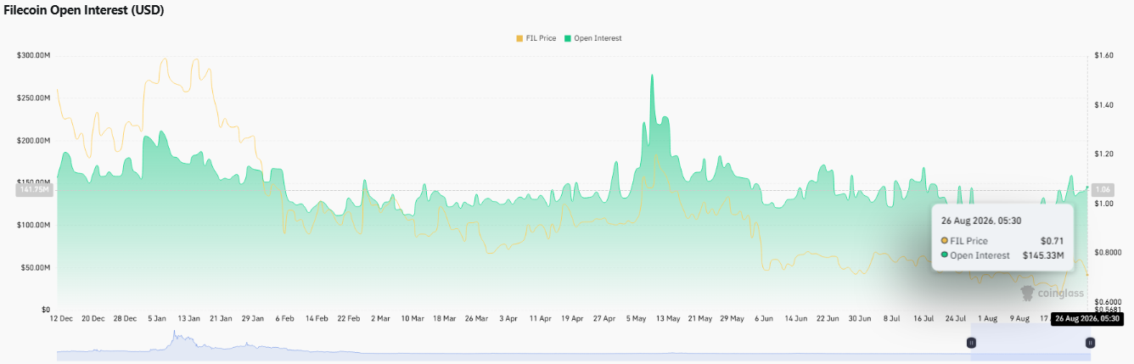The height and width of the screenshot is (364, 1134).
Task: Click the $300.00M left axis label
Action: tap(33, 55)
